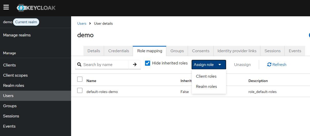The height and width of the screenshot is (136, 310).
Task: Open the hamburger navigation menu
Action: (x=6, y=7)
